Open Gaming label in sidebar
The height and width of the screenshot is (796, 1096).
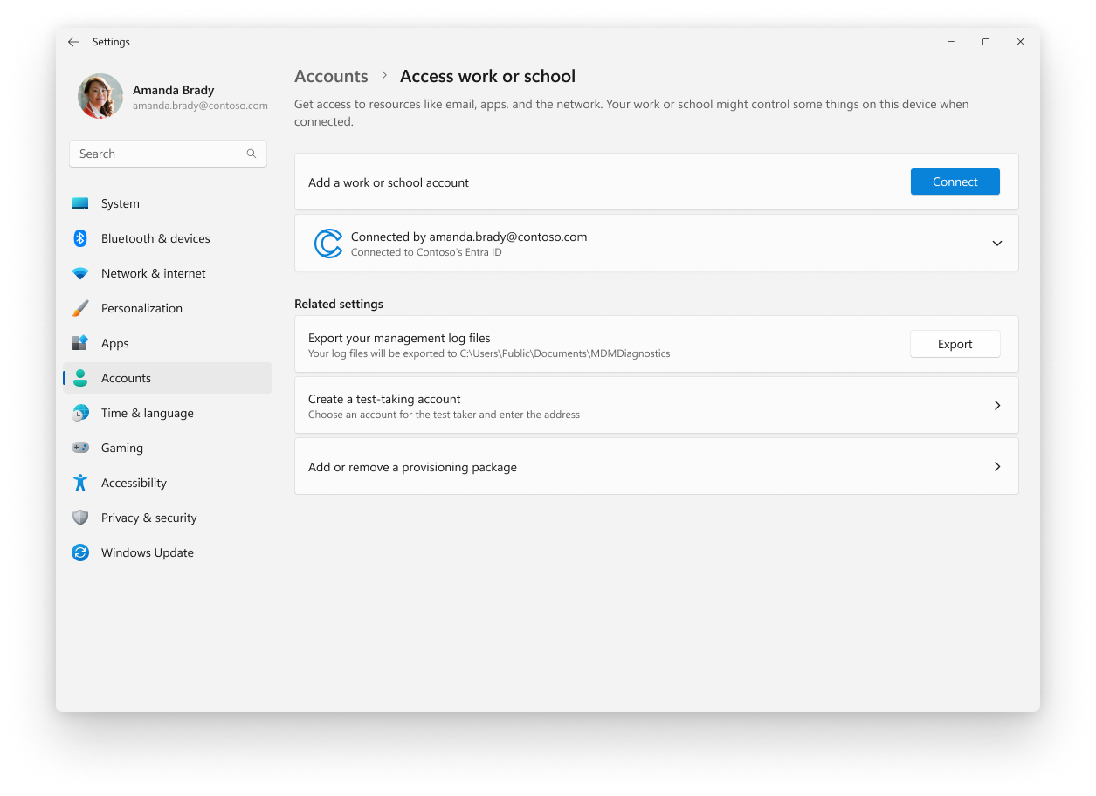coord(122,448)
